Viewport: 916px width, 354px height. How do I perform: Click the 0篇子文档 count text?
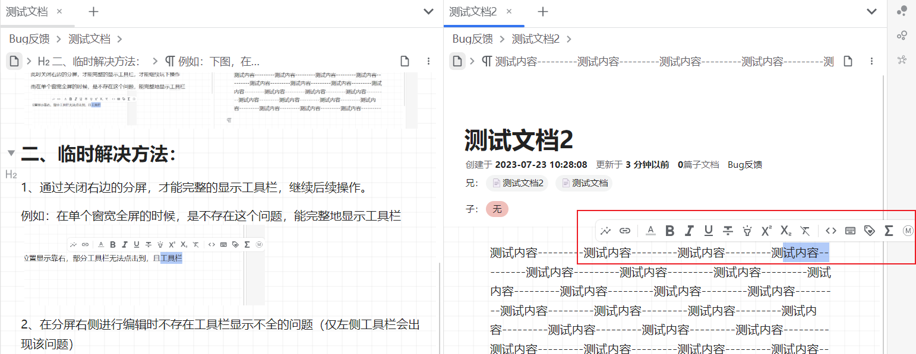pyautogui.click(x=699, y=165)
